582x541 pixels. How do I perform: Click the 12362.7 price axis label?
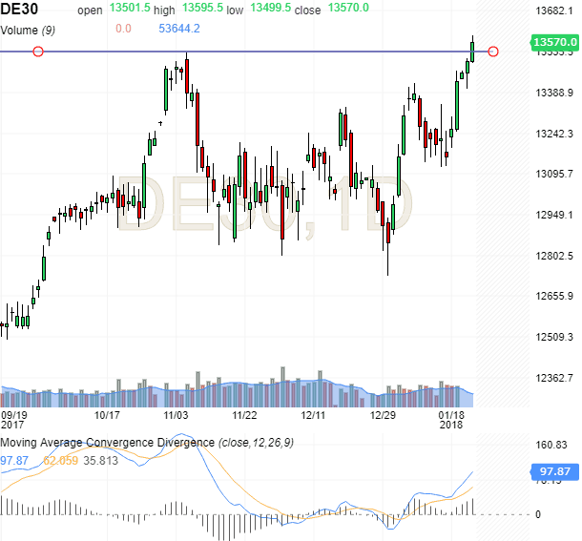[554, 378]
